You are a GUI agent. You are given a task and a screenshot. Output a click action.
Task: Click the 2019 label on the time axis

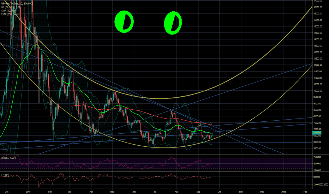(283, 192)
